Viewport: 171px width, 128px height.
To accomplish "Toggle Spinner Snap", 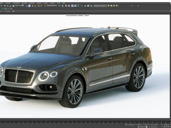I will coord(42,6).
